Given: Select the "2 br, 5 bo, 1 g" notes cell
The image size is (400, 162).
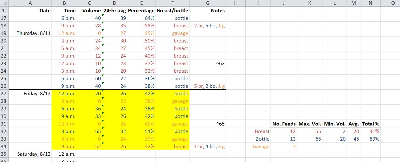Looking at the screenshot, I should point(207,26).
